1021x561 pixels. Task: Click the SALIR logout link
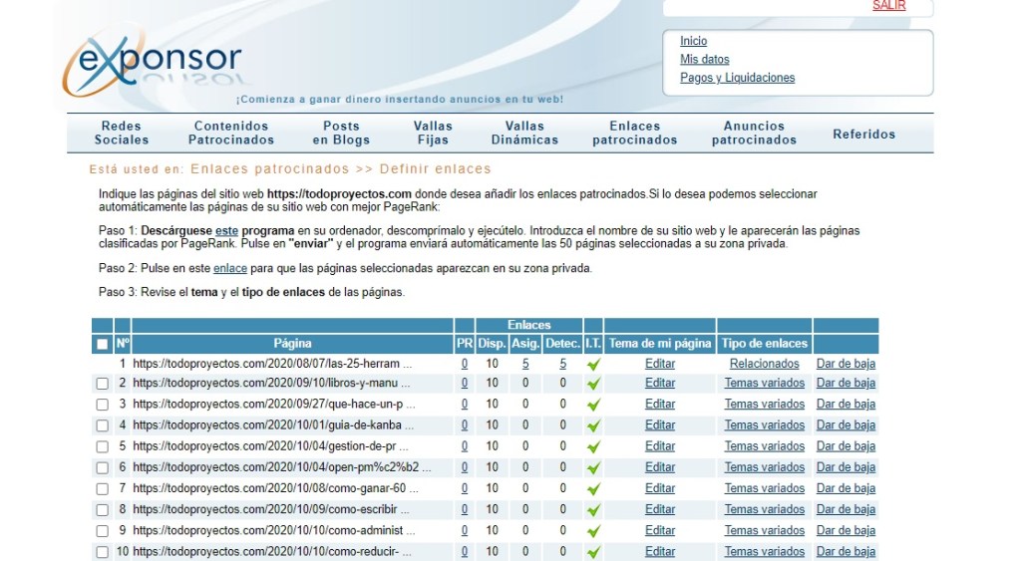[888, 6]
